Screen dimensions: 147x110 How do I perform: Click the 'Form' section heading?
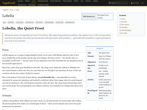(5, 50)
